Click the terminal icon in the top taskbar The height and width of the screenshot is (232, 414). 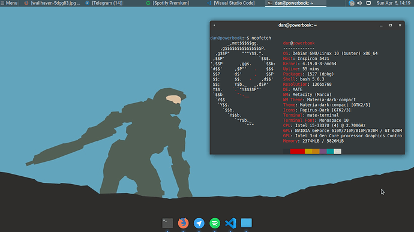click(270, 3)
